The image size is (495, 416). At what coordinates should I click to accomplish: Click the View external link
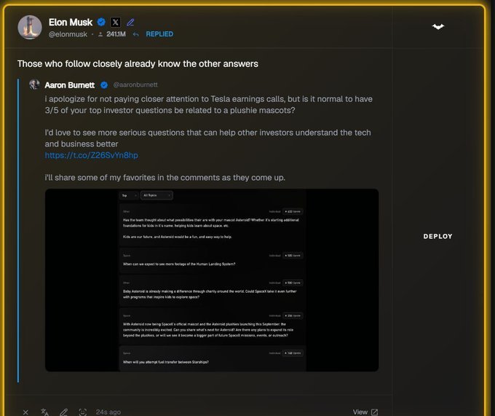click(x=365, y=412)
